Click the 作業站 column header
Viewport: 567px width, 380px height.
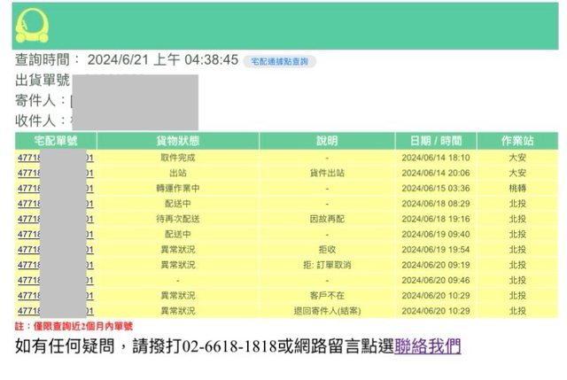pos(517,141)
